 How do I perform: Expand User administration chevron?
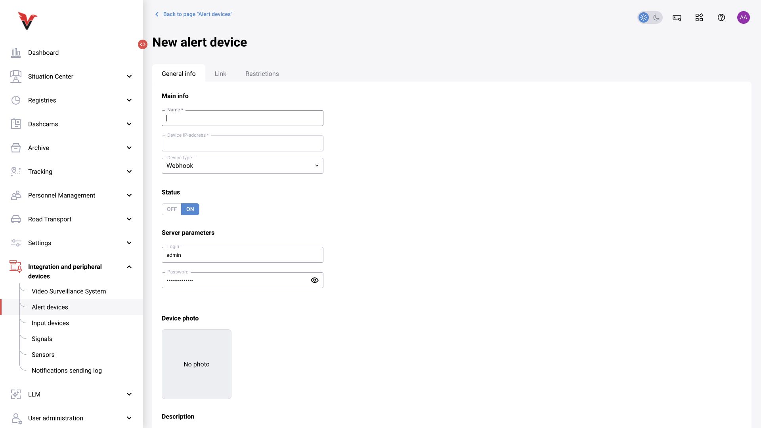tap(129, 418)
